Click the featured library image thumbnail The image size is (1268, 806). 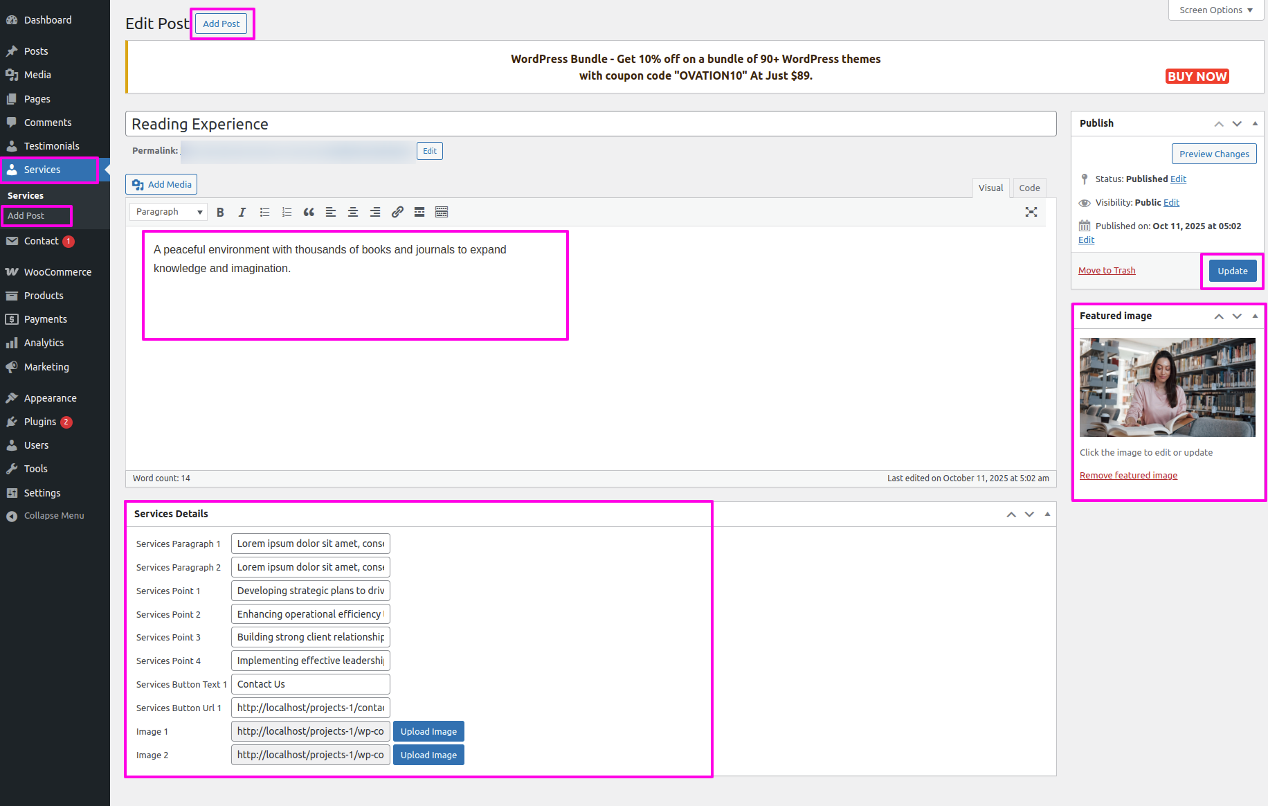pos(1167,387)
